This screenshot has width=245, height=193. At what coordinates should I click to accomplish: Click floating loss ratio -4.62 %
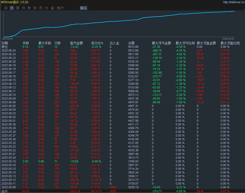tap(181, 54)
